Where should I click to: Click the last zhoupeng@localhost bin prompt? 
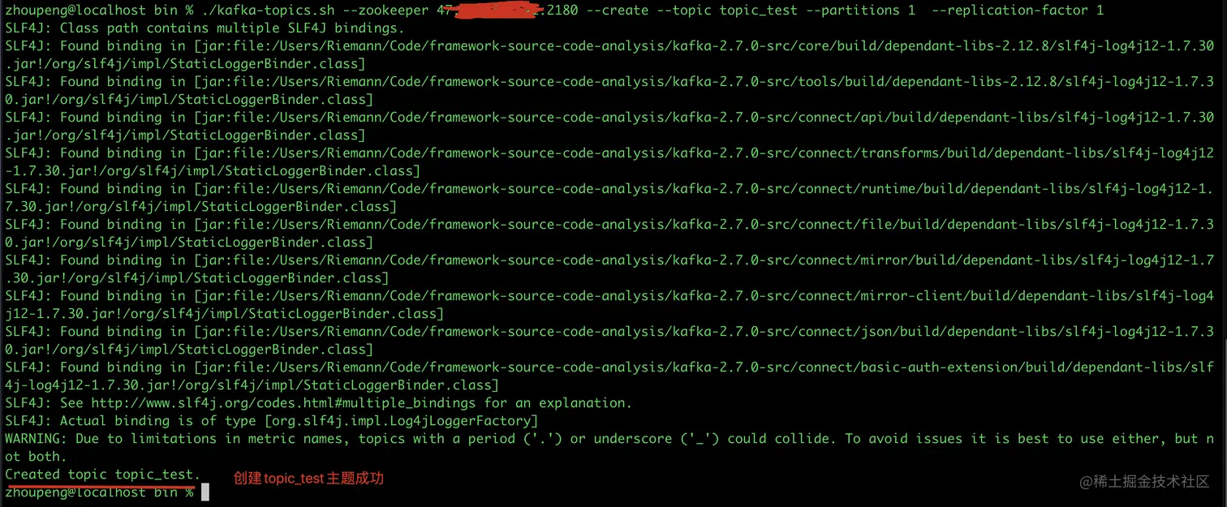tap(99, 492)
